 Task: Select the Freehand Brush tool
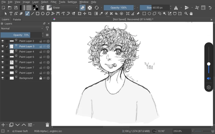click(x=27, y=14)
